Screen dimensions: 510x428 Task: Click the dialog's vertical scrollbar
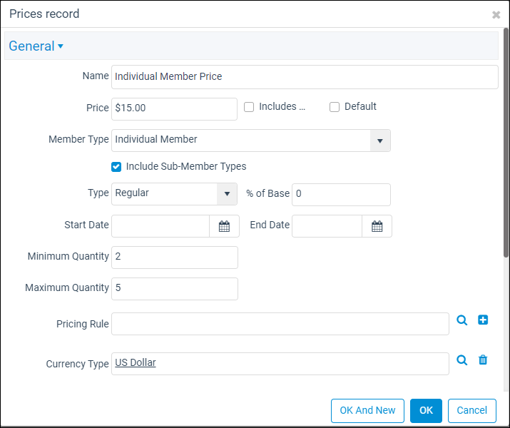tap(506, 143)
